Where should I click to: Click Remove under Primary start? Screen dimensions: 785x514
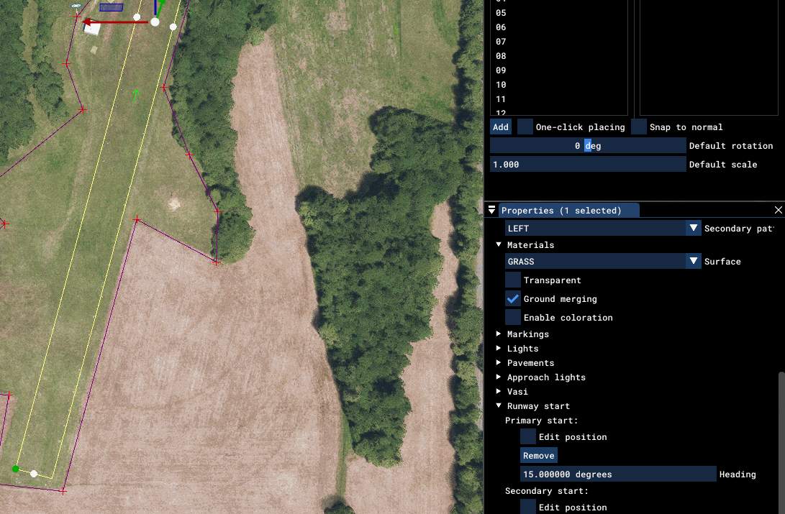pyautogui.click(x=538, y=456)
